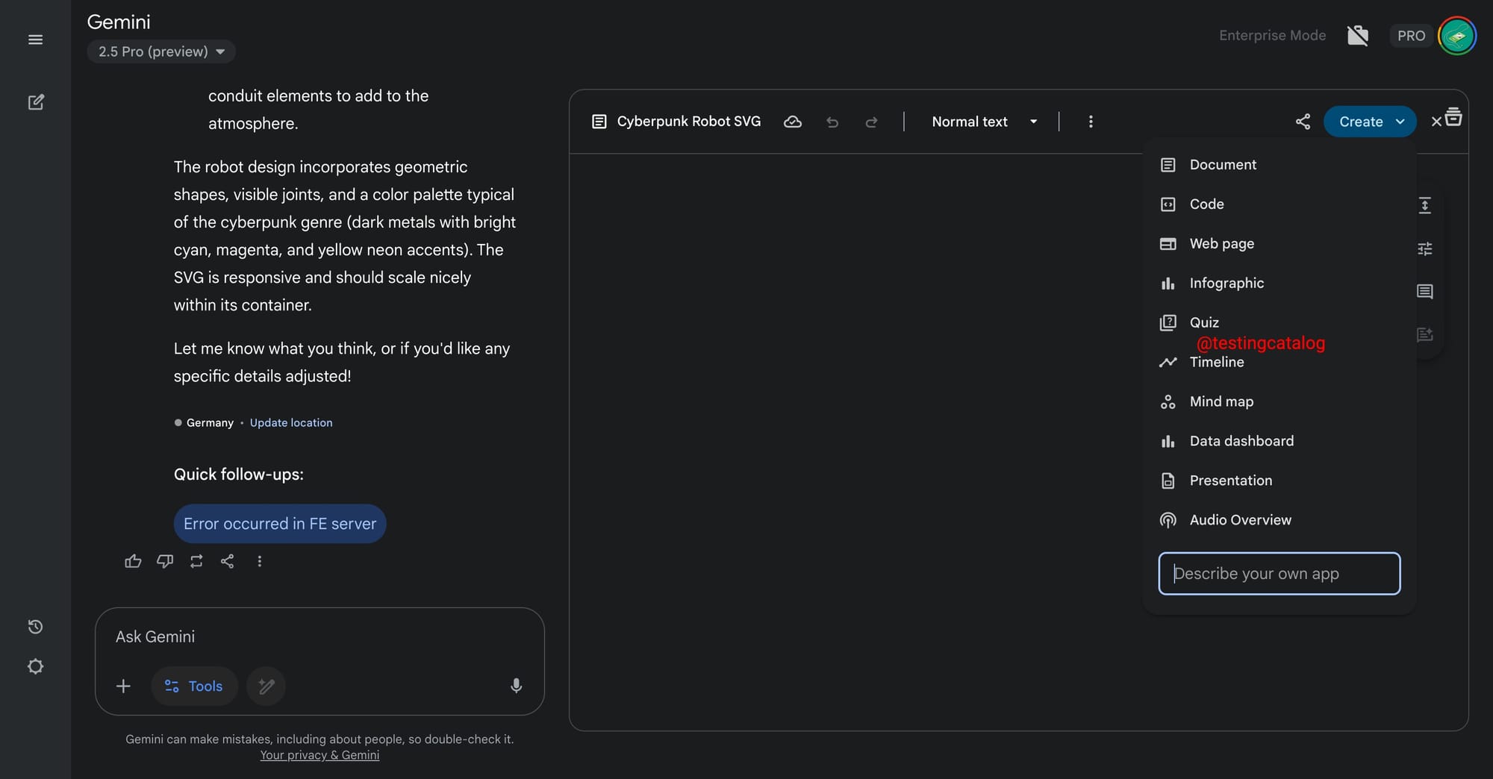1493x779 pixels.
Task: Open more options below the response
Action: [x=259, y=561]
